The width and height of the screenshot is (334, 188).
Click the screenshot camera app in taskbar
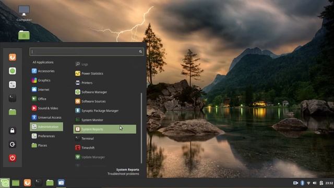click(61, 183)
